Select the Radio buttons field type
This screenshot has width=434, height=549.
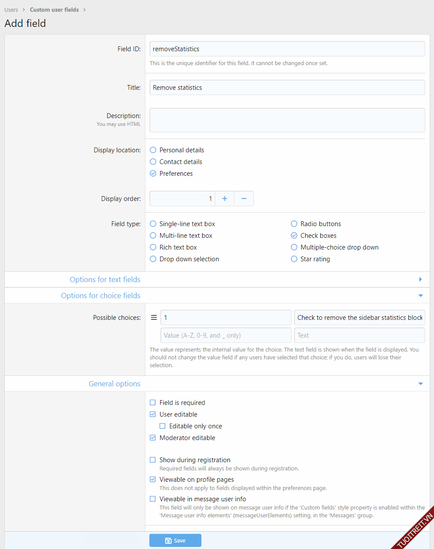pyautogui.click(x=294, y=224)
